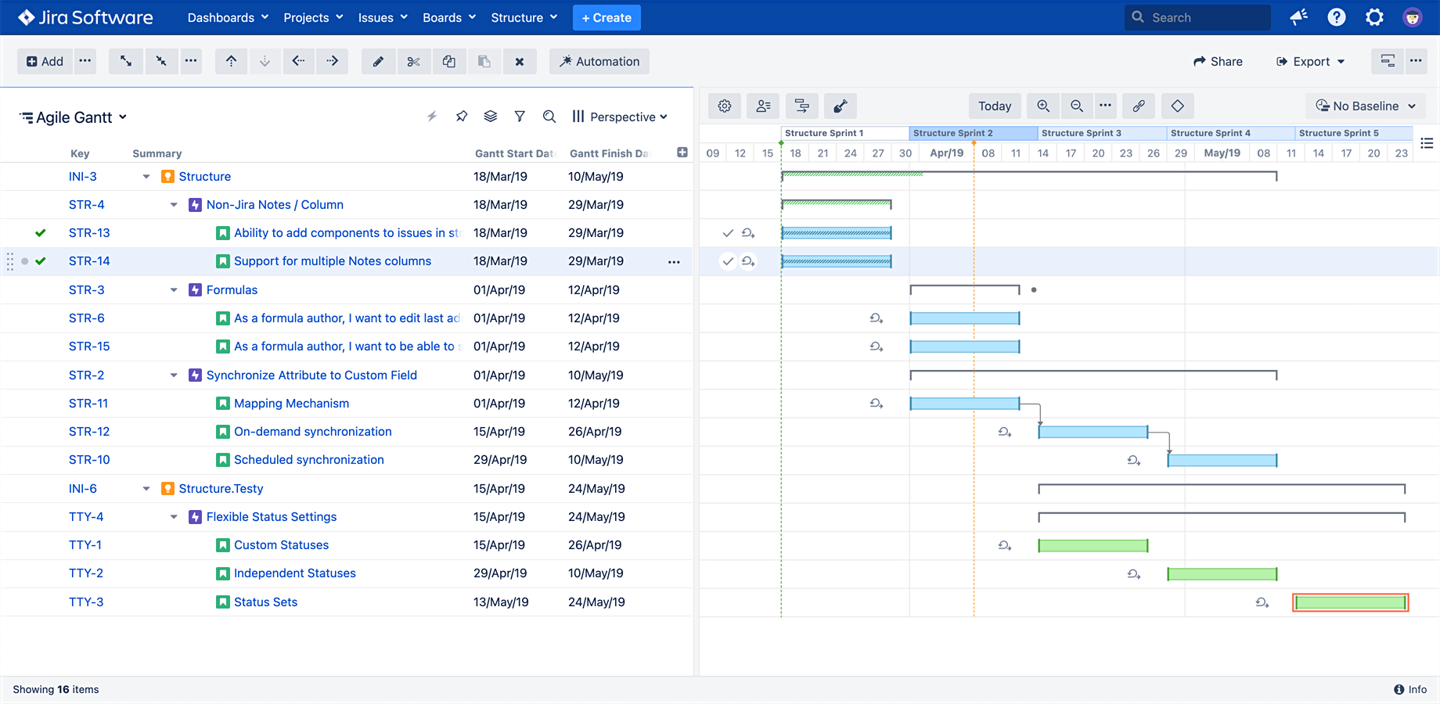
Task: Open the No Baseline dropdown
Action: coord(1366,106)
